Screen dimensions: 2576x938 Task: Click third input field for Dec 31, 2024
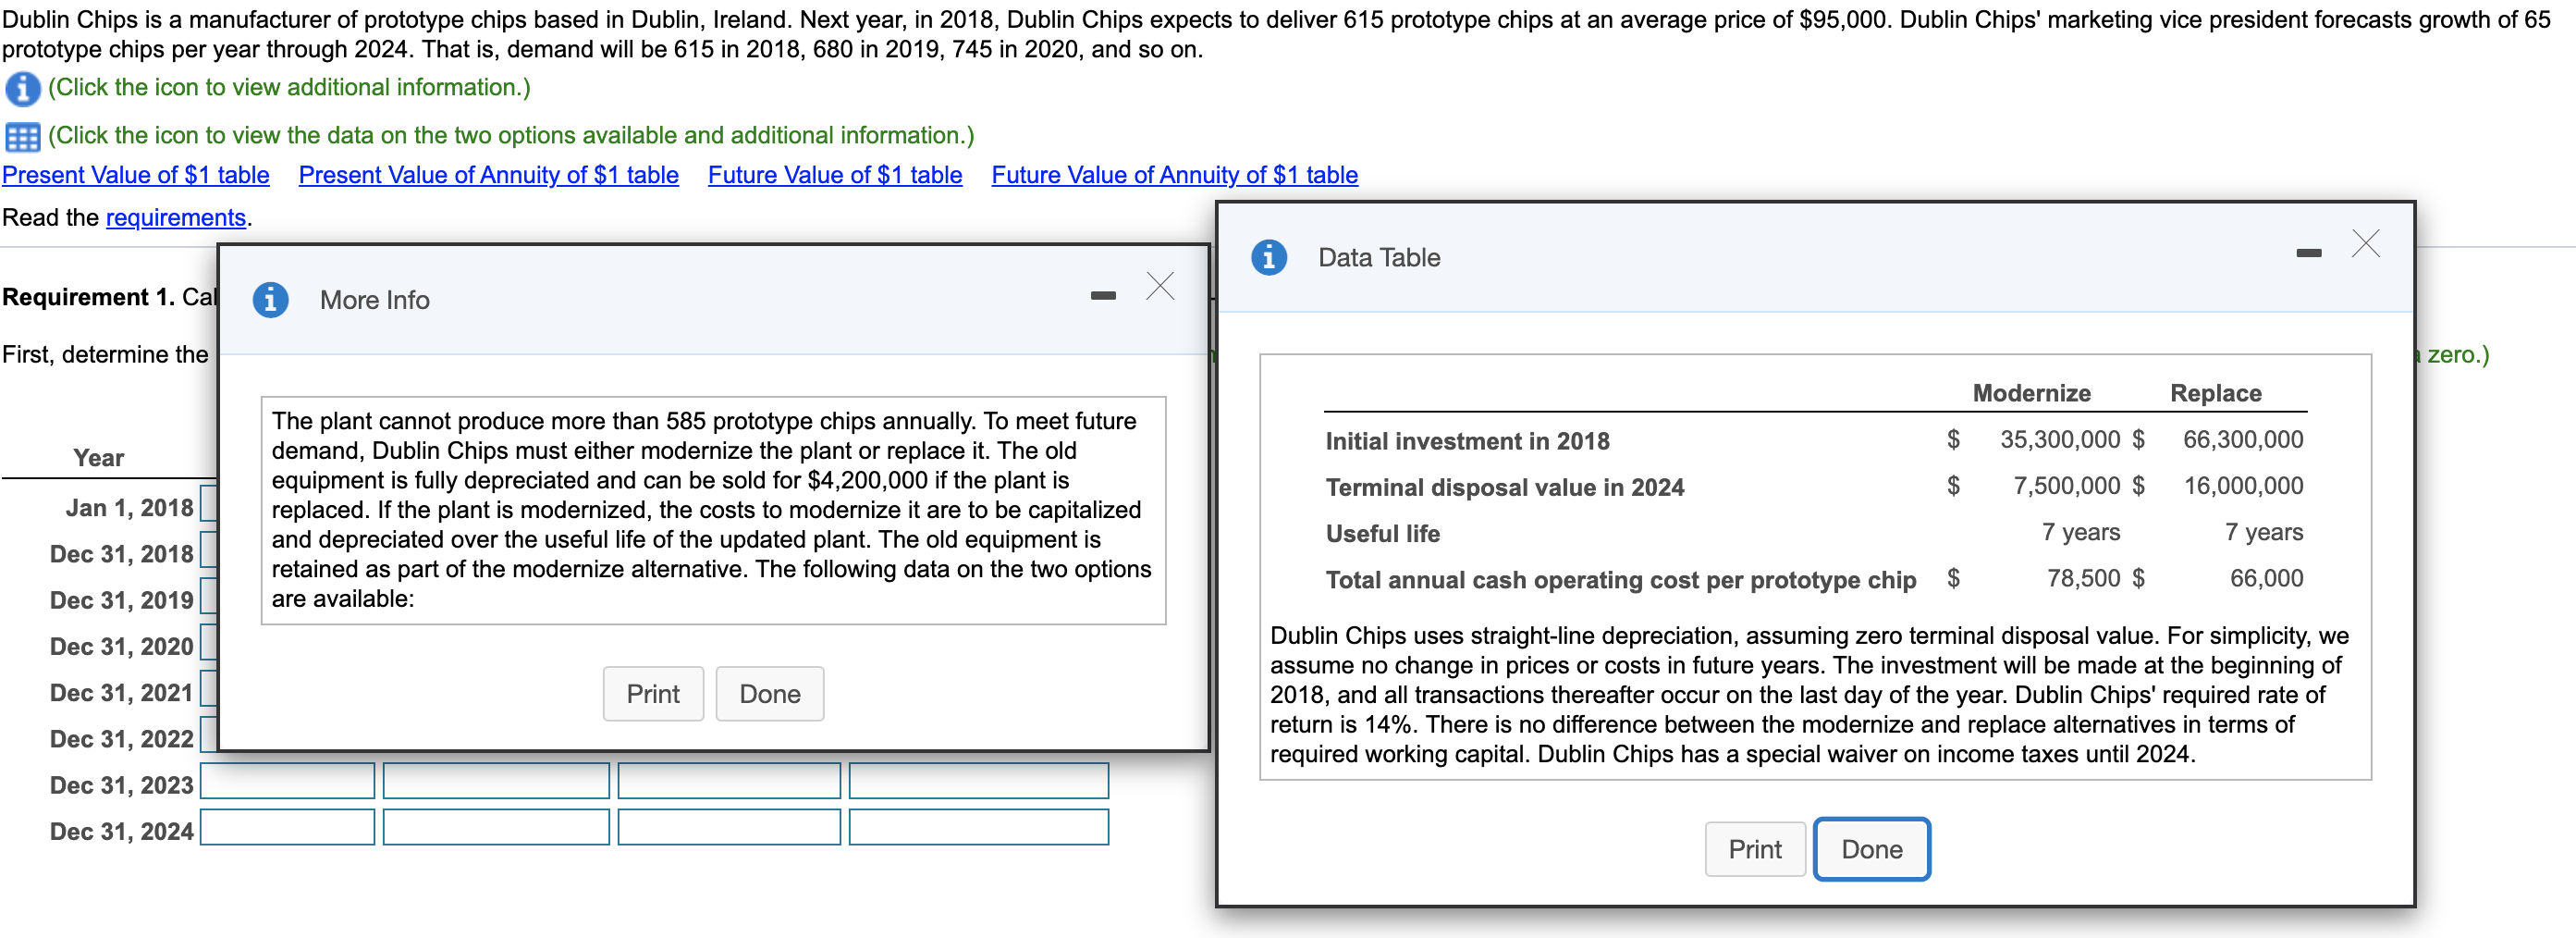(x=729, y=827)
